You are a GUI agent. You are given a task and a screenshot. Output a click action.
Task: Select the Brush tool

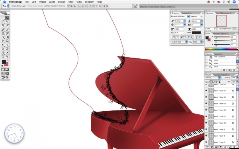pyautogui.click(x=7, y=30)
